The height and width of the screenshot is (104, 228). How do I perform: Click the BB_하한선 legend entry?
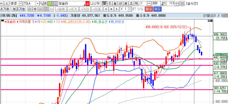116,22
